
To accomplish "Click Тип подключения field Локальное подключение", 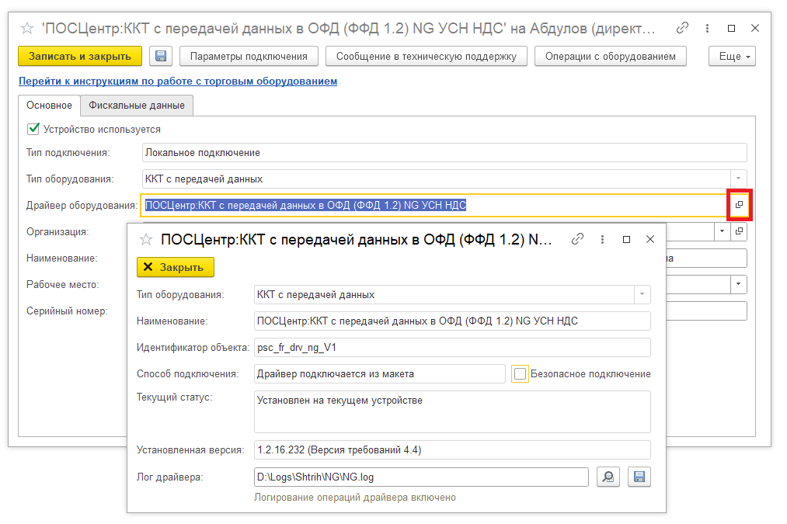I will (x=444, y=152).
